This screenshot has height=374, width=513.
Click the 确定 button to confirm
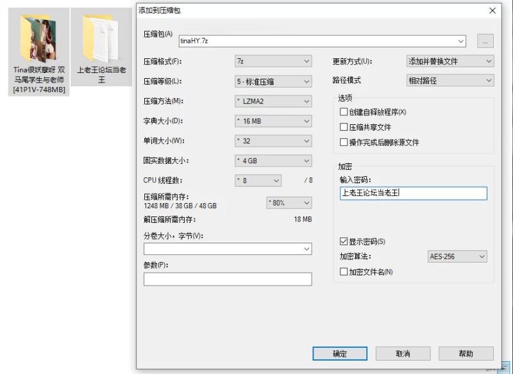[x=340, y=354]
